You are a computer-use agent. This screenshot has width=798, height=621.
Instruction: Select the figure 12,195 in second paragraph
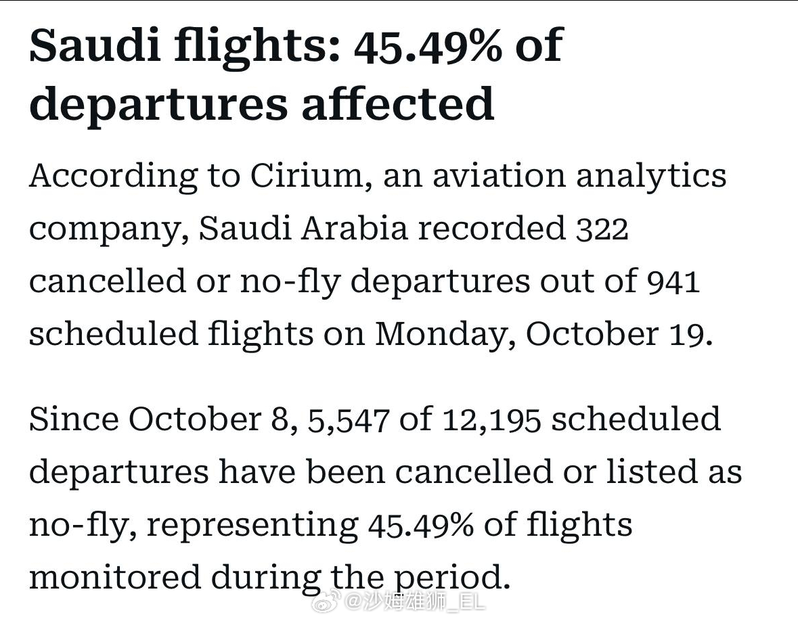click(x=491, y=421)
